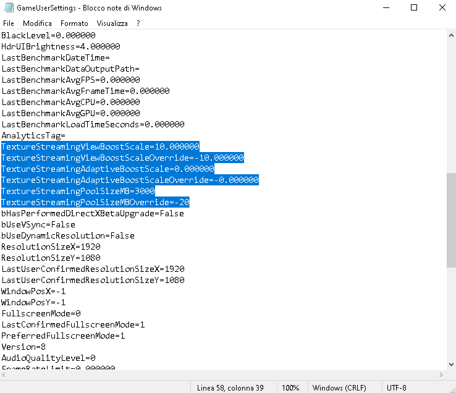Open the Formato menu
Viewport: 456px width, 393px height.
click(74, 23)
